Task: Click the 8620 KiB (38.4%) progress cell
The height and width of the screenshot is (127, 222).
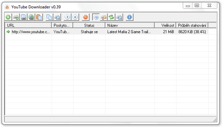Action: [192, 32]
